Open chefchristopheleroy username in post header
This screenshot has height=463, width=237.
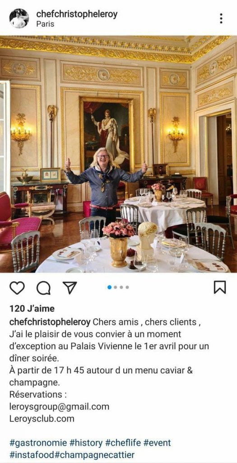pyautogui.click(x=77, y=14)
